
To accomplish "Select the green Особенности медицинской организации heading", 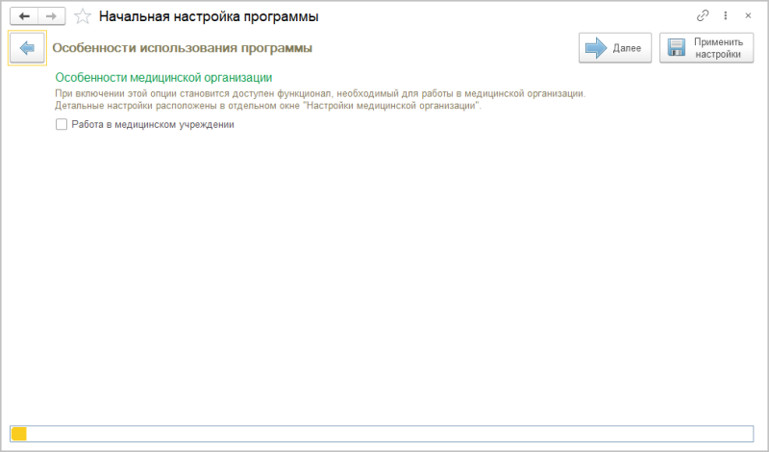I will pos(164,77).
